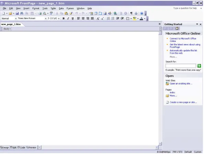The height and width of the screenshot is (154, 204).
Task: Open the Frames menu
Action: [70, 8]
